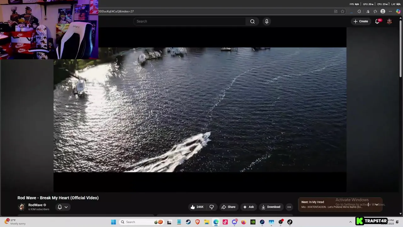Open Task View from the taskbar

point(169,222)
